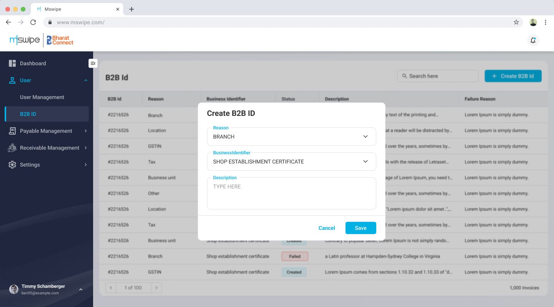The height and width of the screenshot is (307, 554).
Task: Click Created badge in the GSTIN row
Action: coord(294,272)
